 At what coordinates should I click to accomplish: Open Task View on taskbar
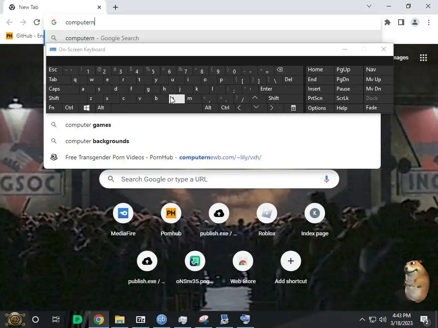[56, 319]
